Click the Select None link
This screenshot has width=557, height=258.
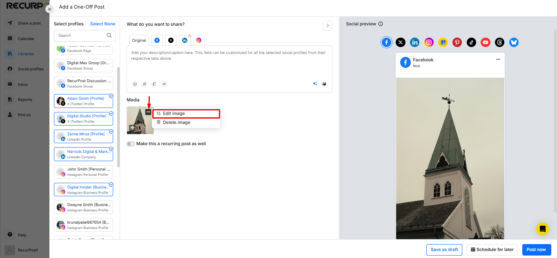(x=103, y=24)
